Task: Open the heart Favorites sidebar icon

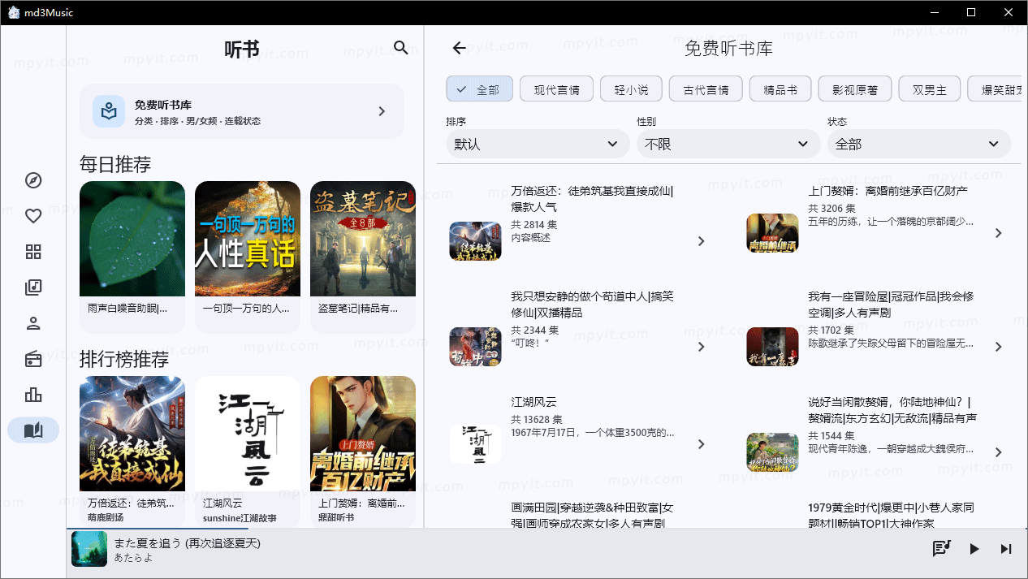Action: [33, 216]
